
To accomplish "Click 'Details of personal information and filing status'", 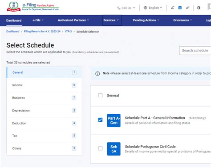I will click(x=158, y=123).
